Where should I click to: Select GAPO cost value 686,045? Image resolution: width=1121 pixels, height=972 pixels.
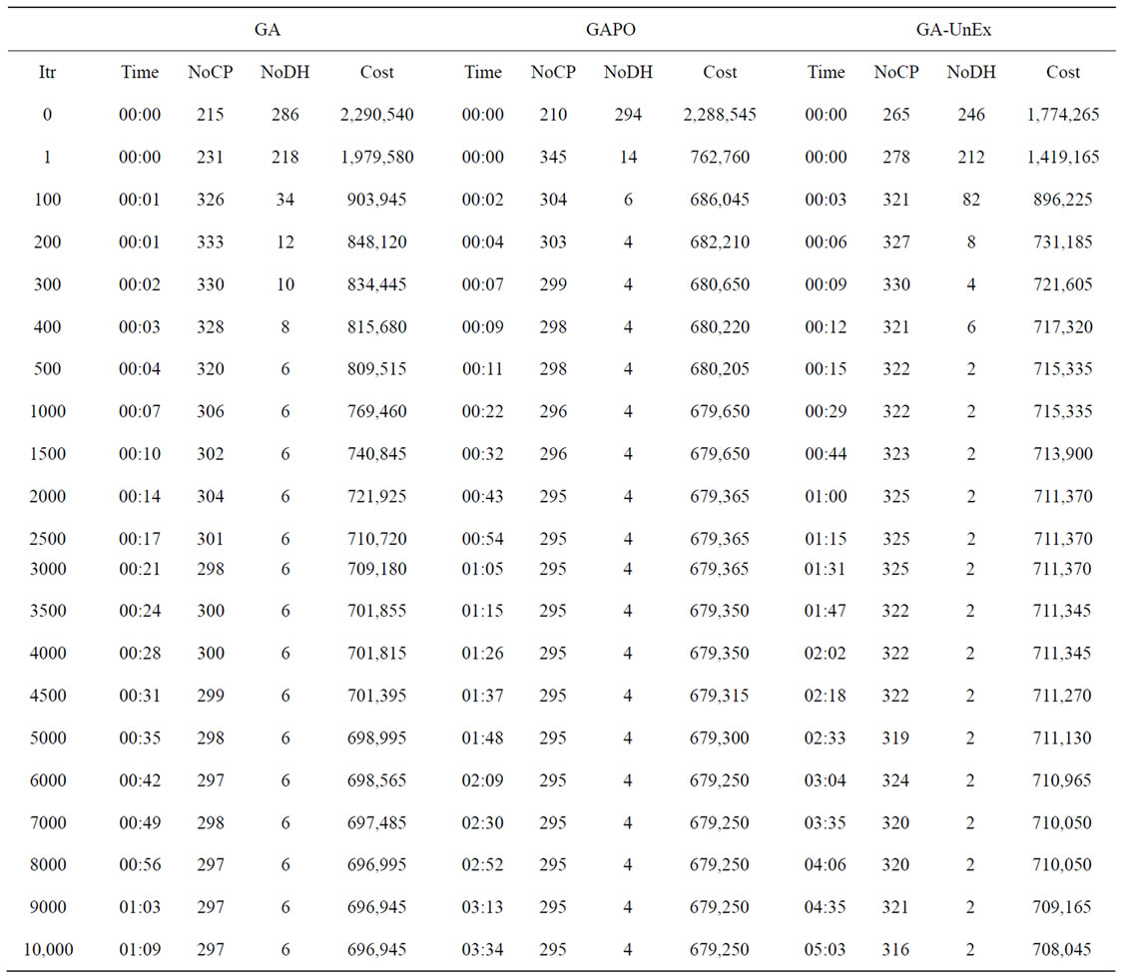(x=720, y=199)
